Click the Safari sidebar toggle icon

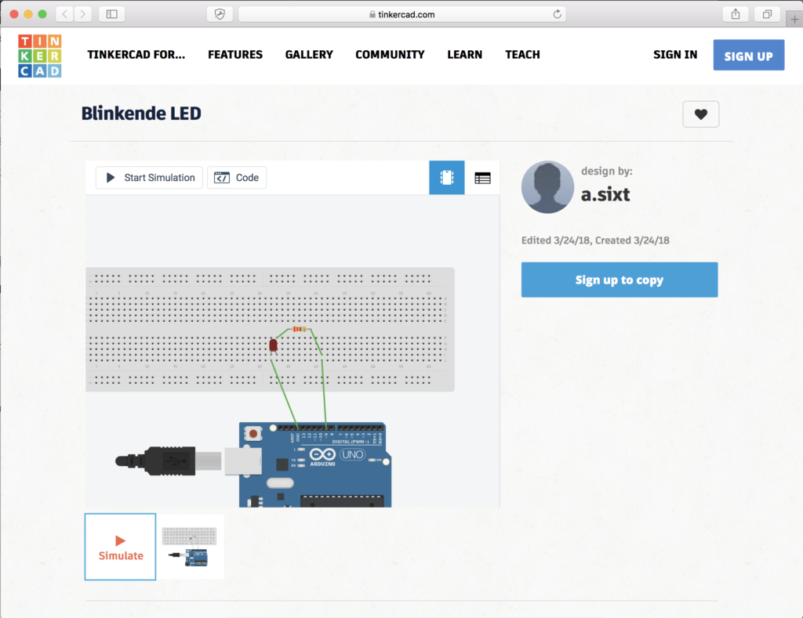coord(111,14)
